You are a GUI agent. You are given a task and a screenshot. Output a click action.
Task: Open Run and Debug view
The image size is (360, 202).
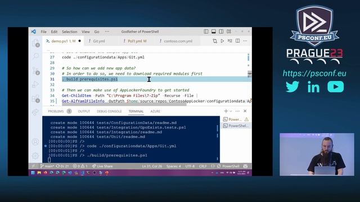point(35,85)
